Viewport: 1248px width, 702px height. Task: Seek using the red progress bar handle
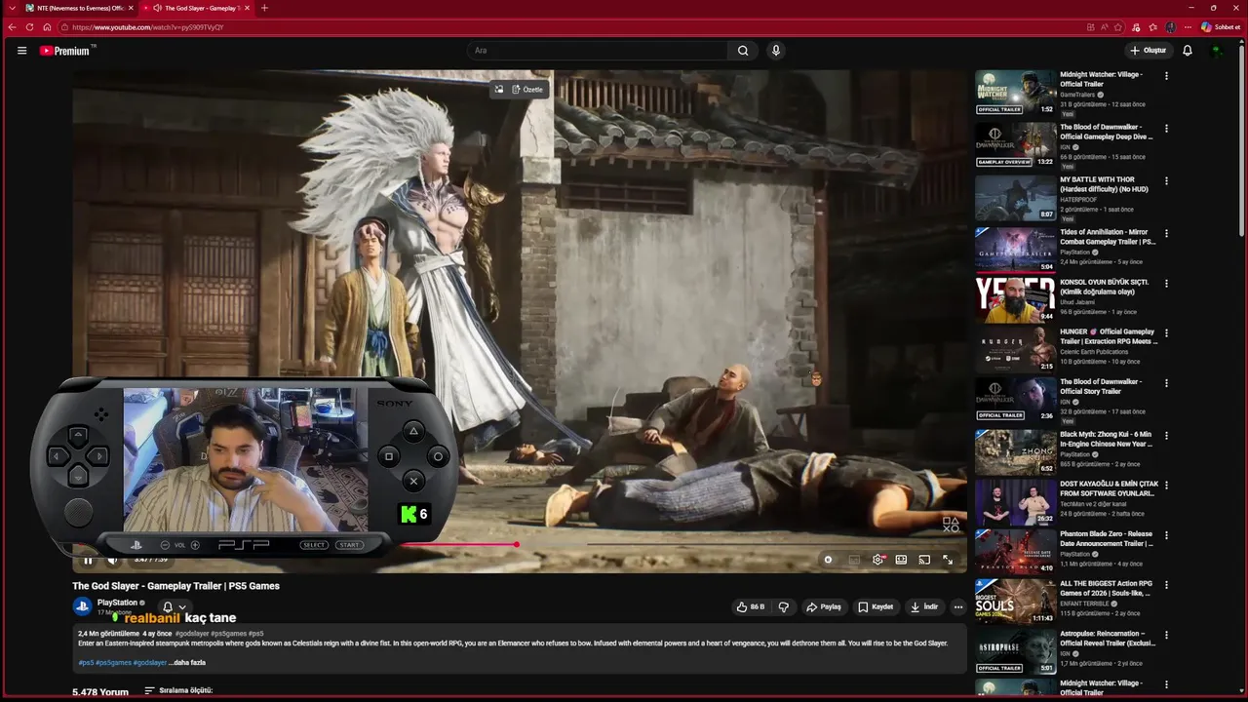pyautogui.click(x=516, y=545)
